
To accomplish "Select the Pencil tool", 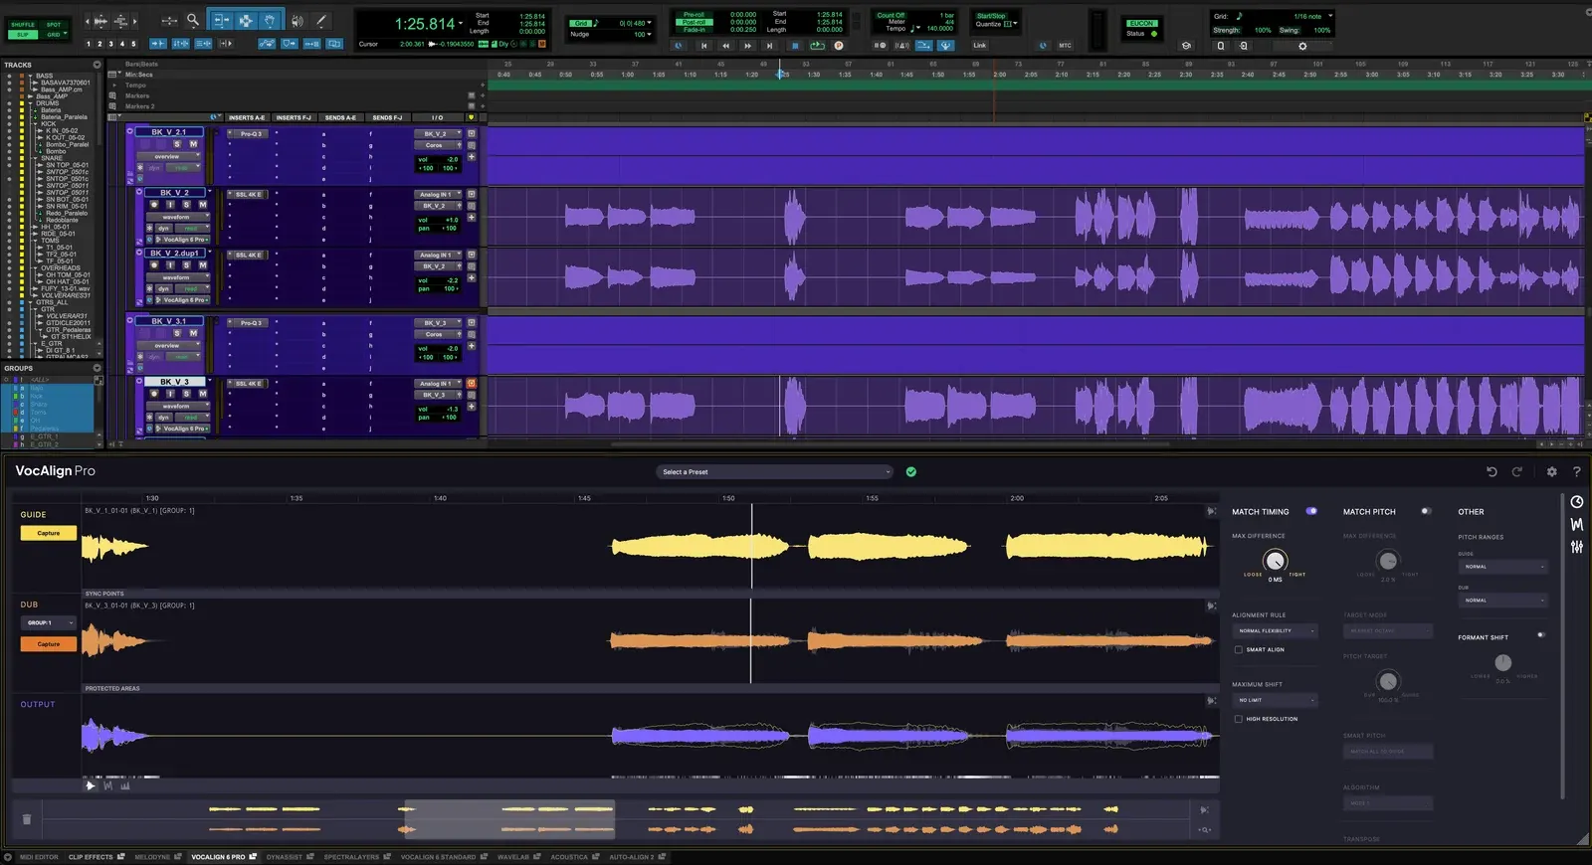I will [320, 20].
